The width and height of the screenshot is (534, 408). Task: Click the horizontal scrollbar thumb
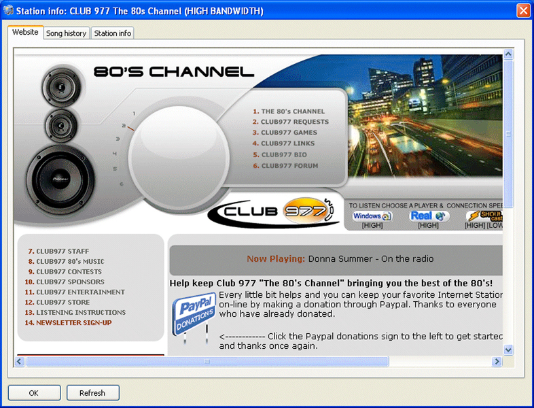[x=207, y=361]
